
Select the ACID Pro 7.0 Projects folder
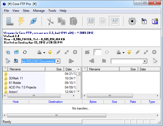22,87
